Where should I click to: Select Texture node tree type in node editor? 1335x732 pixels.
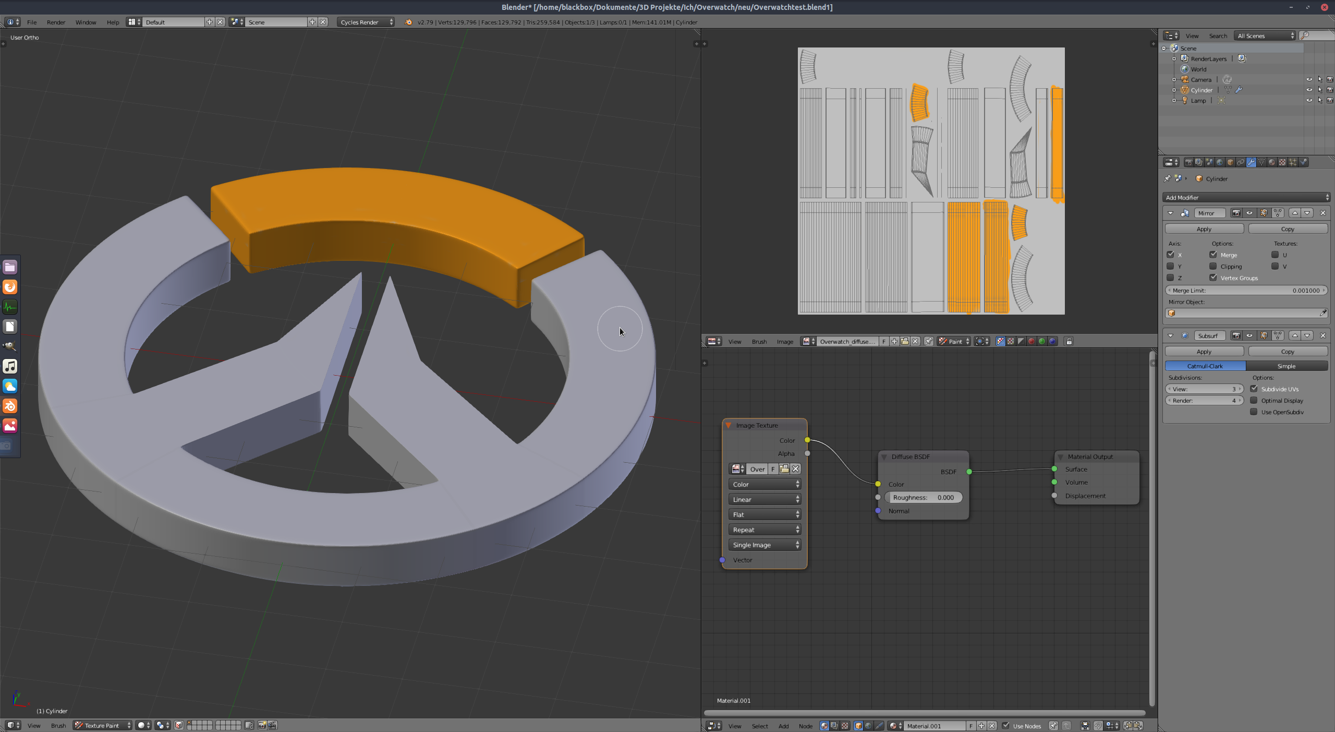tap(845, 726)
